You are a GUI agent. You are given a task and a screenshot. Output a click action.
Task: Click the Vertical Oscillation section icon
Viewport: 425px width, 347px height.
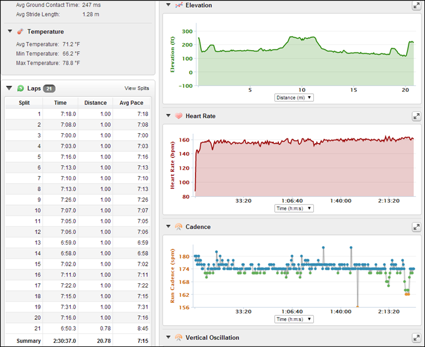[178, 338]
